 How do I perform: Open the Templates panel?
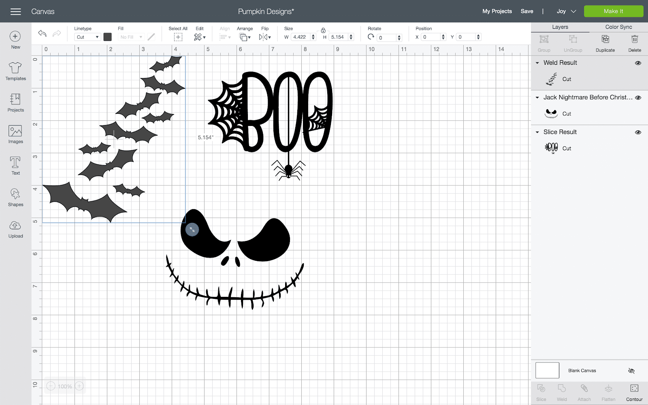tap(15, 71)
